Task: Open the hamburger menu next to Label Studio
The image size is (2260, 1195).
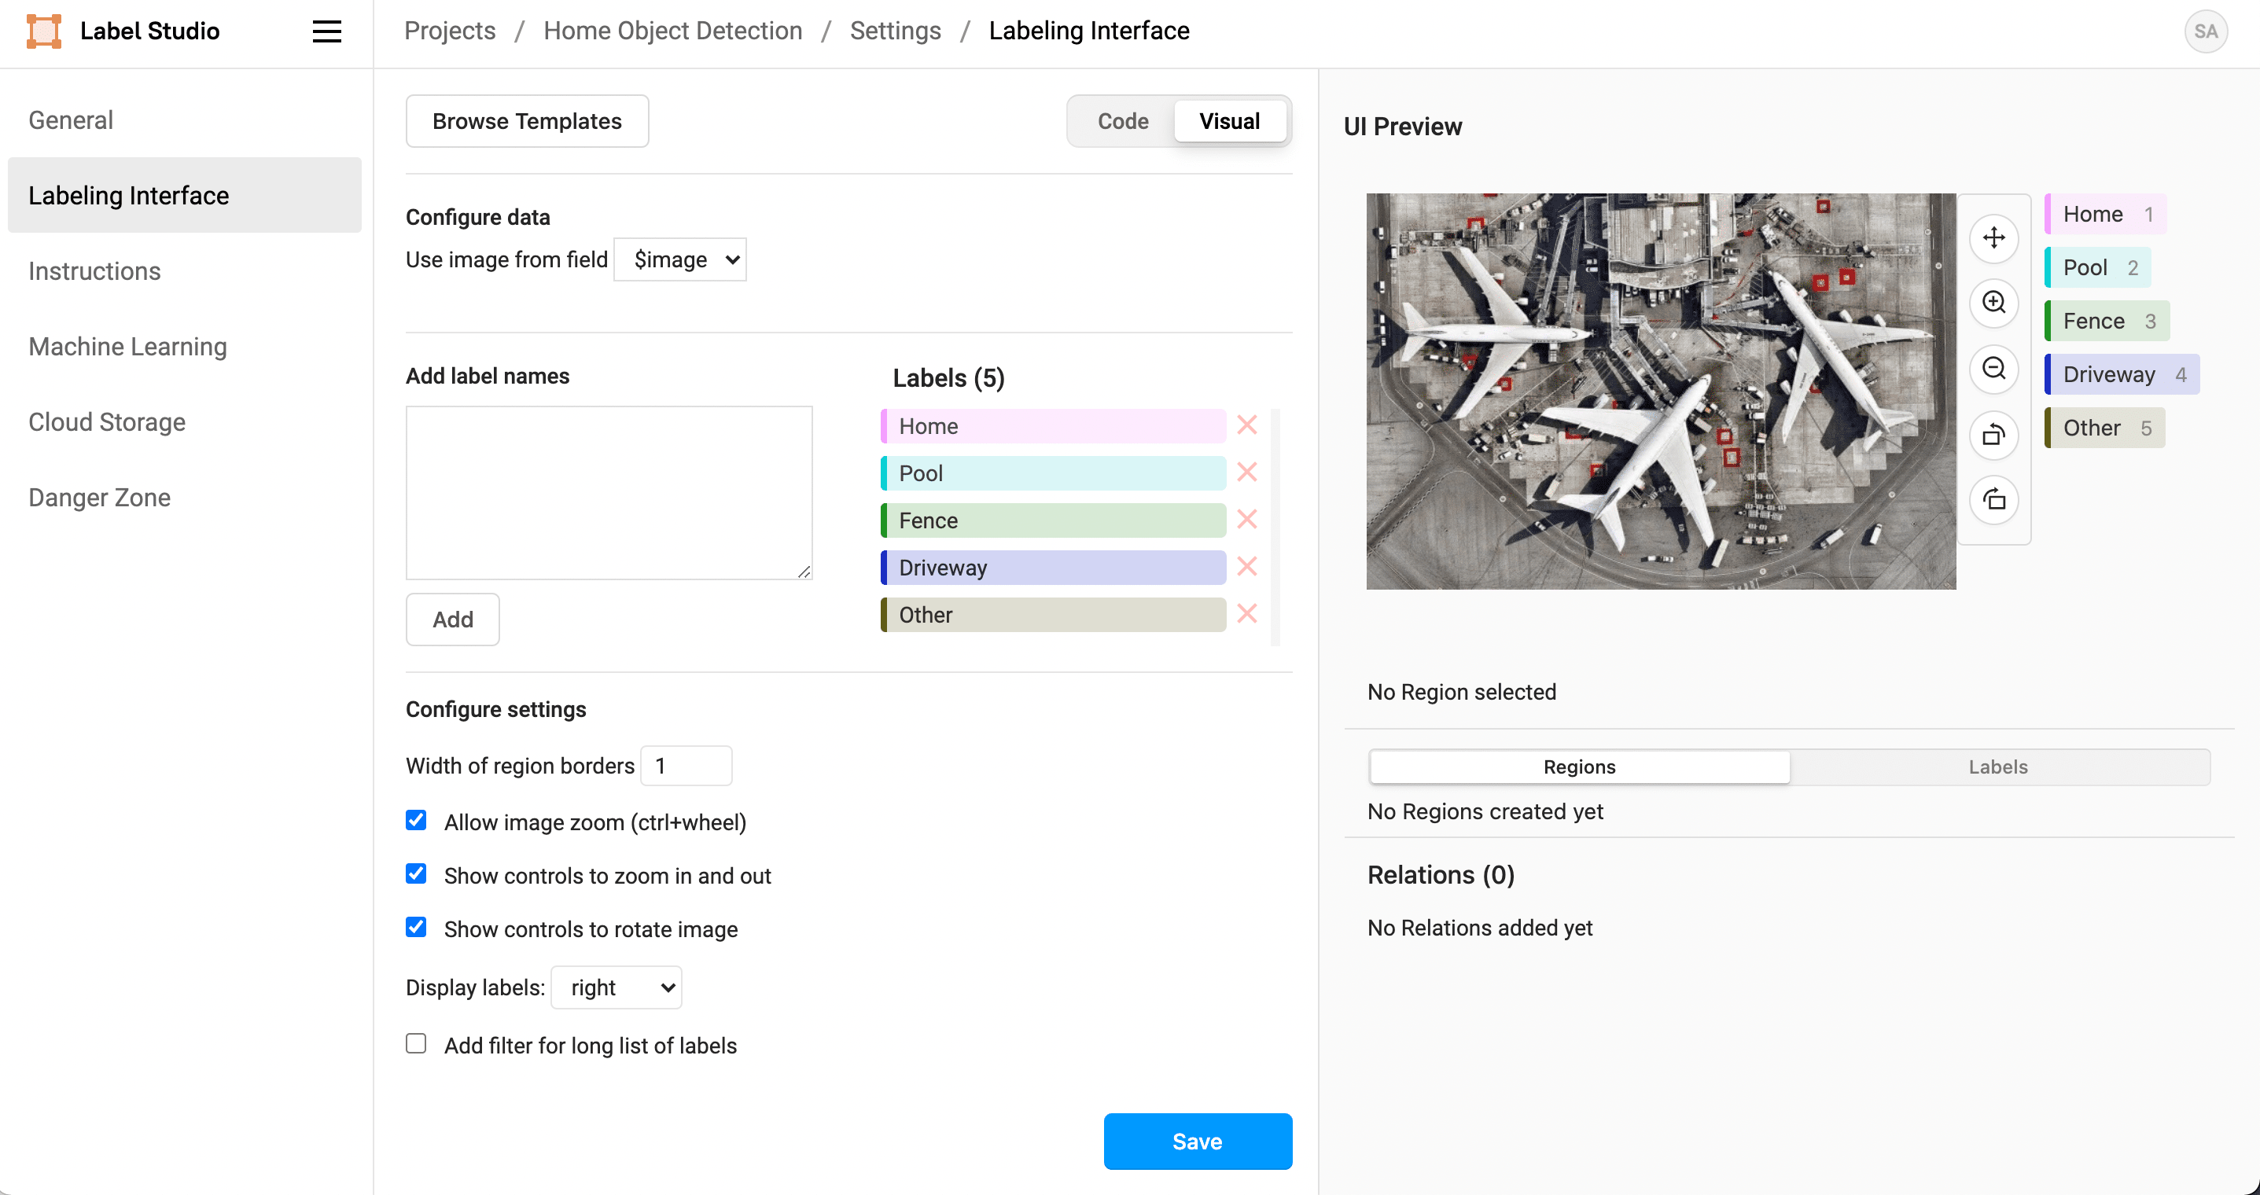Action: [x=326, y=31]
